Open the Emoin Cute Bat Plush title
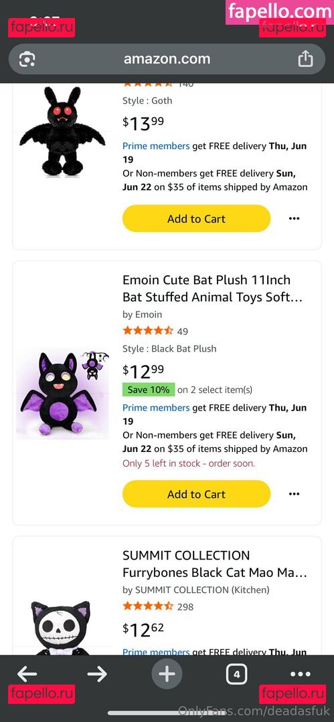 (213, 289)
